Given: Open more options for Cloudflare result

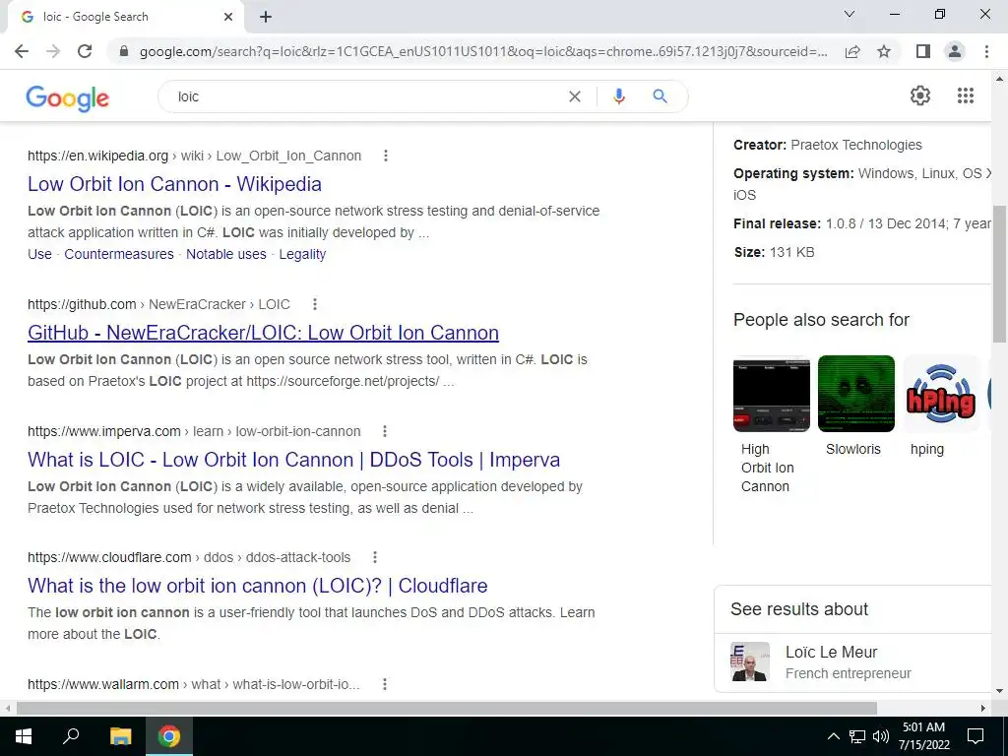Looking at the screenshot, I should coord(375,557).
